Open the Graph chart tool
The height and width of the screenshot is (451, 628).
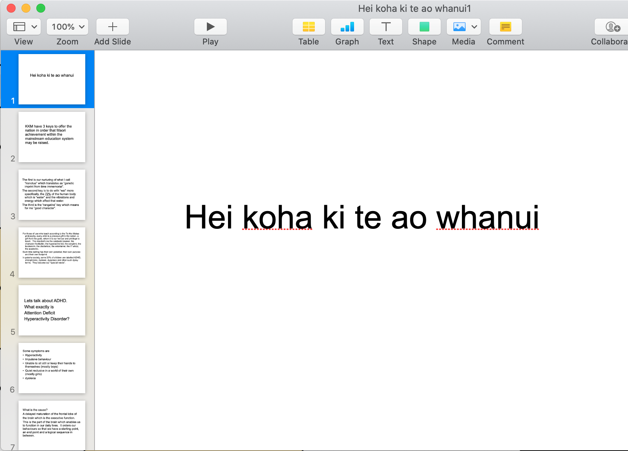[347, 27]
